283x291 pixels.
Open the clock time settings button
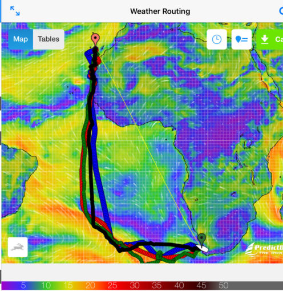click(x=217, y=39)
